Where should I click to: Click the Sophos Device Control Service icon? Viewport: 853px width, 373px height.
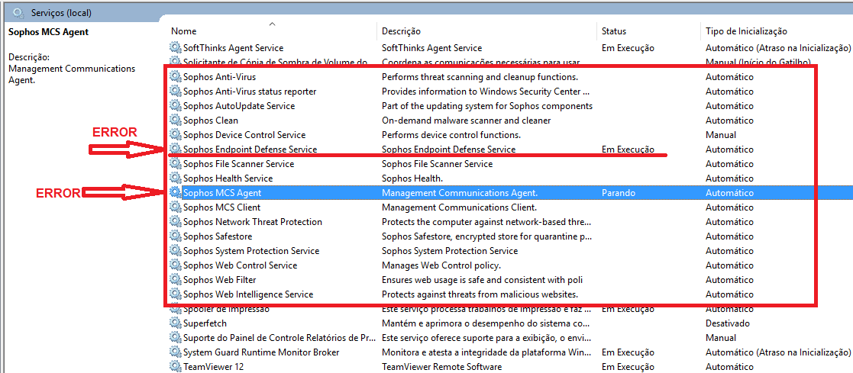[175, 135]
